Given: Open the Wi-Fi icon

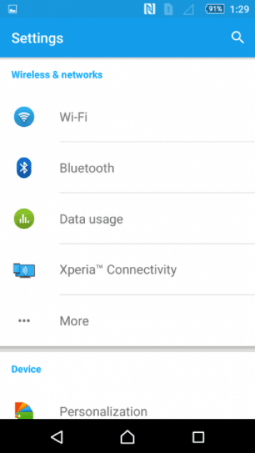Looking at the screenshot, I should point(24,116).
